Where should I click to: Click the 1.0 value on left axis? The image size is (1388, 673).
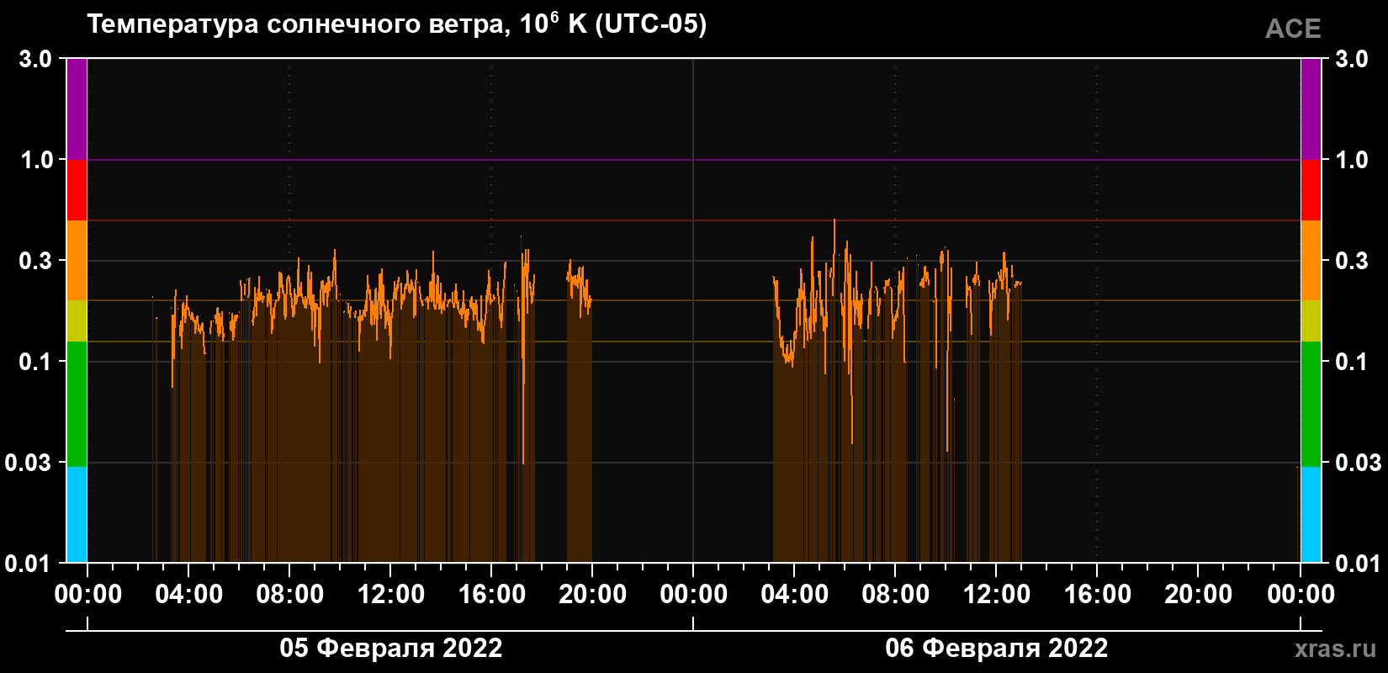click(x=35, y=160)
